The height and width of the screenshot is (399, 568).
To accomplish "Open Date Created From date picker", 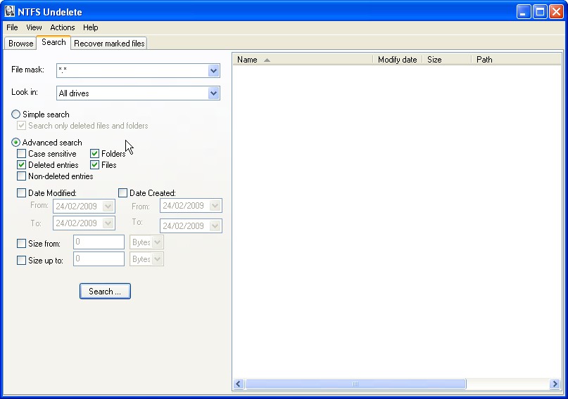I will [x=215, y=206].
